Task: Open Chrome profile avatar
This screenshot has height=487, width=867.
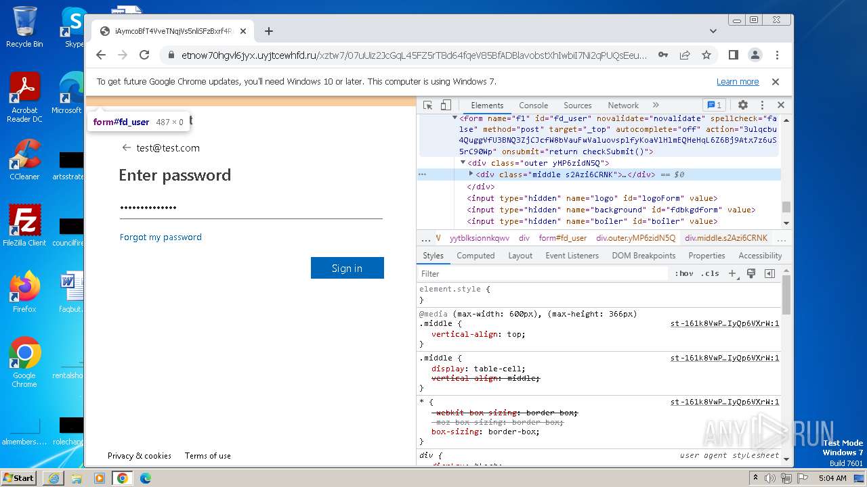Action: coord(755,55)
